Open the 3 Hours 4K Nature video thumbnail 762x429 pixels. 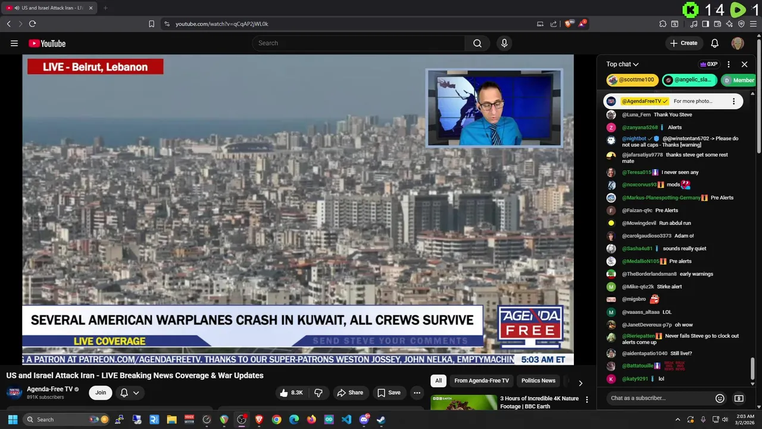pos(464,402)
